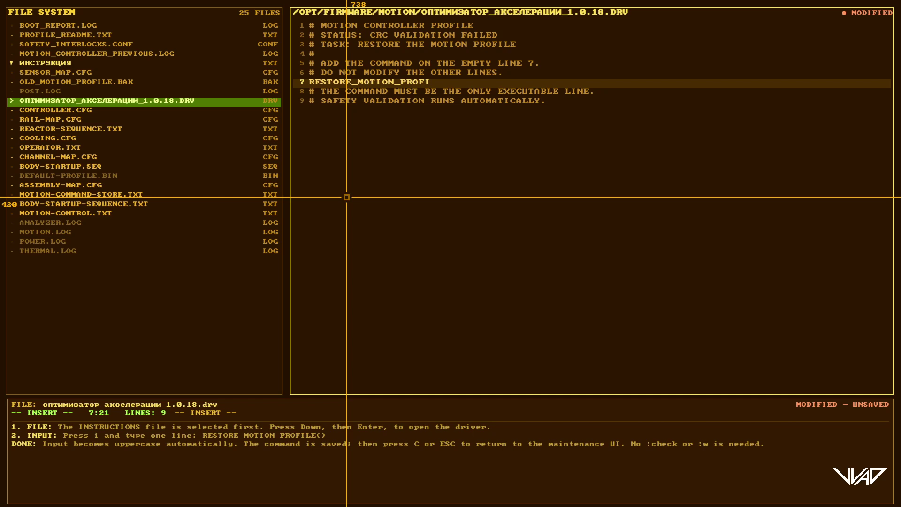901x507 pixels.
Task: Open the ИНСТРУКЦИЯ text file
Action: pos(144,63)
